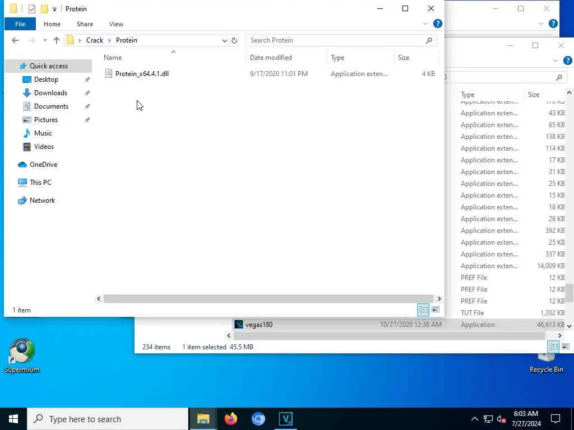
Task: Switch to VEGAS Pro taskbar icon
Action: pyautogui.click(x=285, y=419)
